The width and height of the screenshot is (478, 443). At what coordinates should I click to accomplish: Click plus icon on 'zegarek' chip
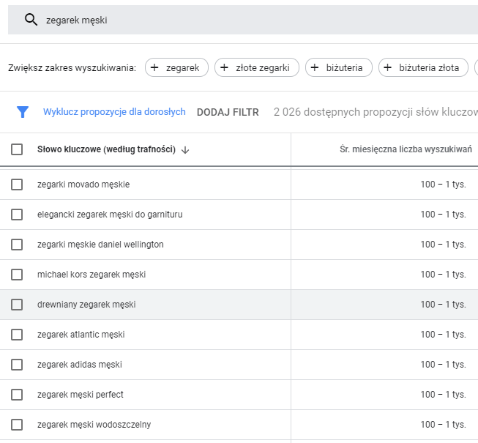[154, 68]
